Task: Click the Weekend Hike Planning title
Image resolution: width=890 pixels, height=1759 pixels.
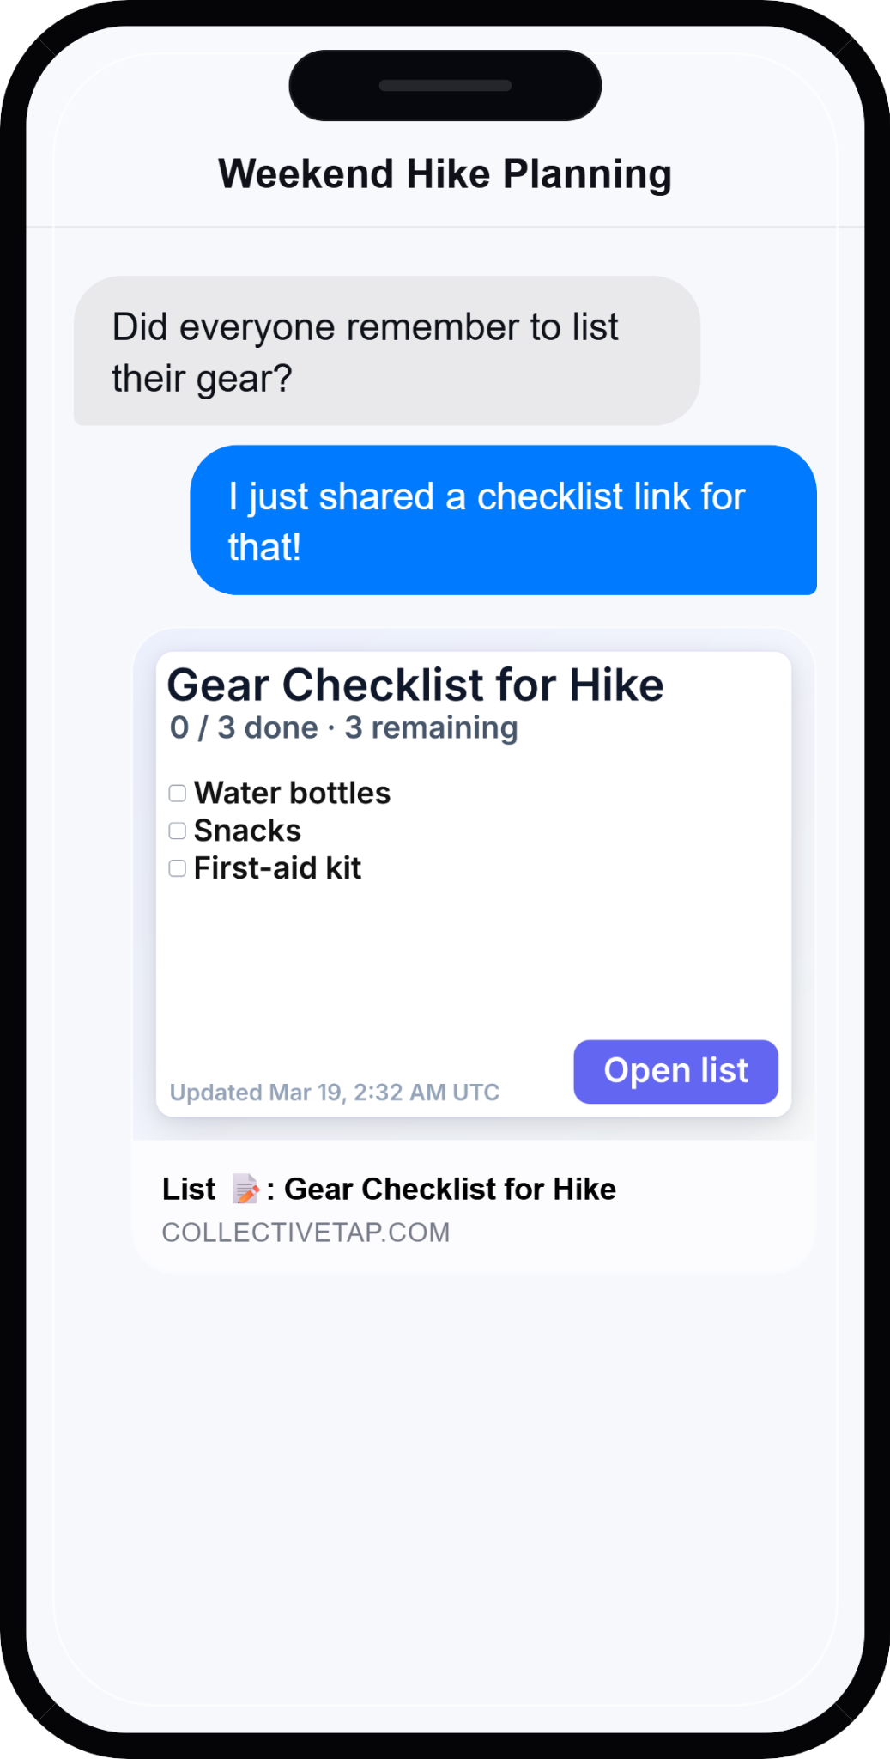Action: point(445,173)
